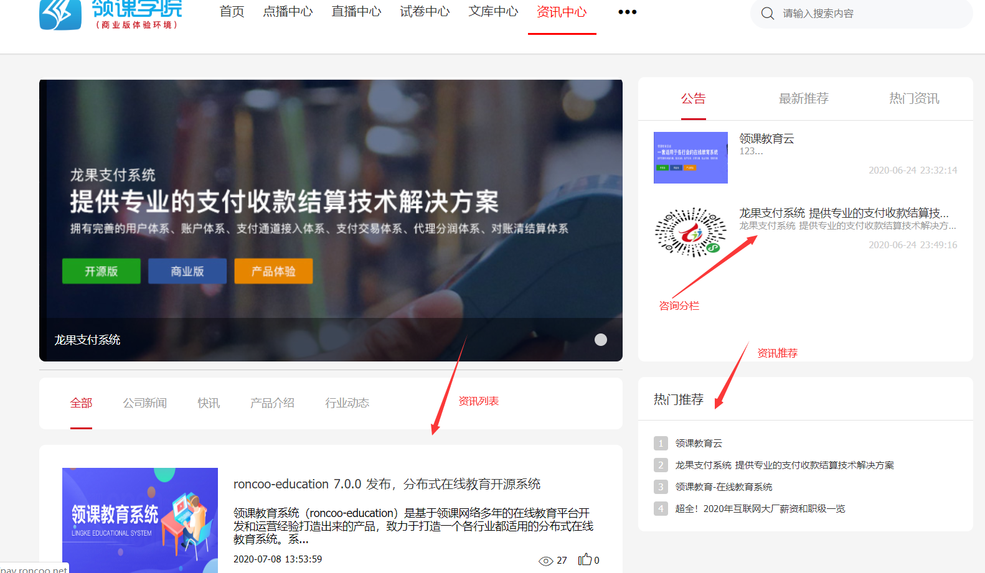Click the search magnifier icon
This screenshot has height=573, width=985.
pyautogui.click(x=768, y=14)
